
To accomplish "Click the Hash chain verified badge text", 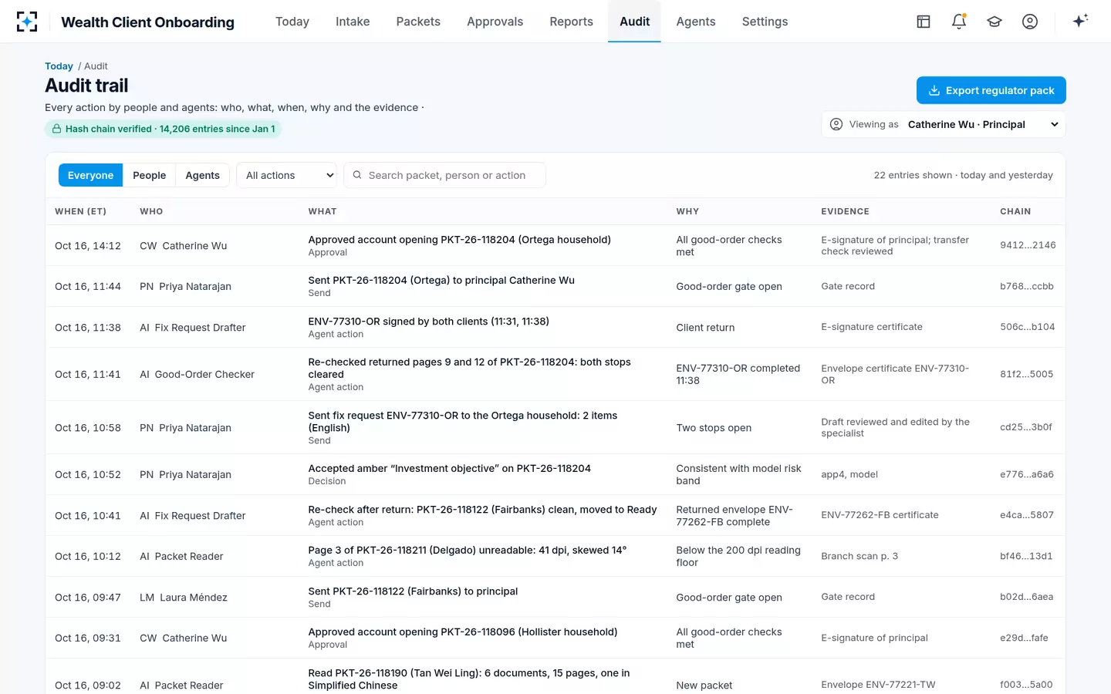I will [x=170, y=129].
